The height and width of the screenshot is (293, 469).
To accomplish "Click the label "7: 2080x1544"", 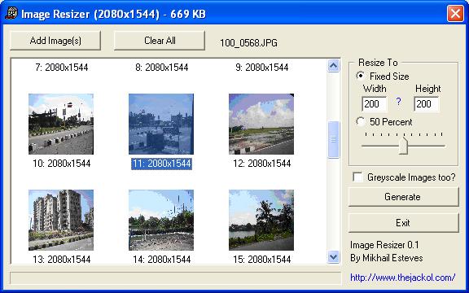I will (x=62, y=68).
